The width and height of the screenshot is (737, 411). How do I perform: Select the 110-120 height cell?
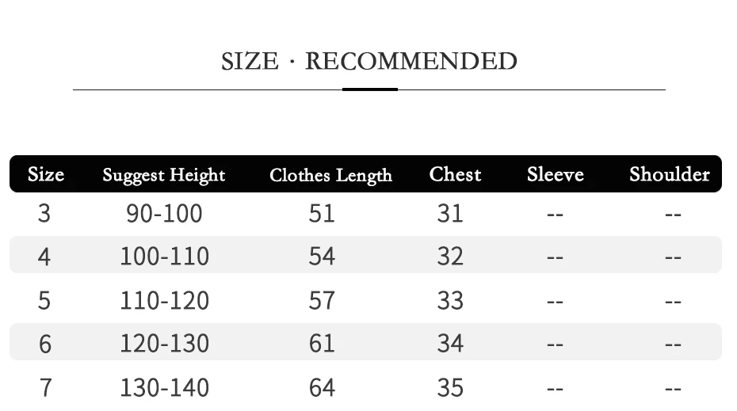pos(165,301)
